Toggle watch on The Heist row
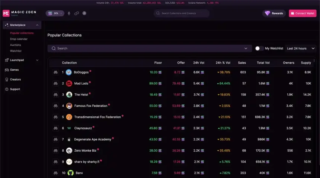Viewport: 320px width, 178px height. [55, 95]
